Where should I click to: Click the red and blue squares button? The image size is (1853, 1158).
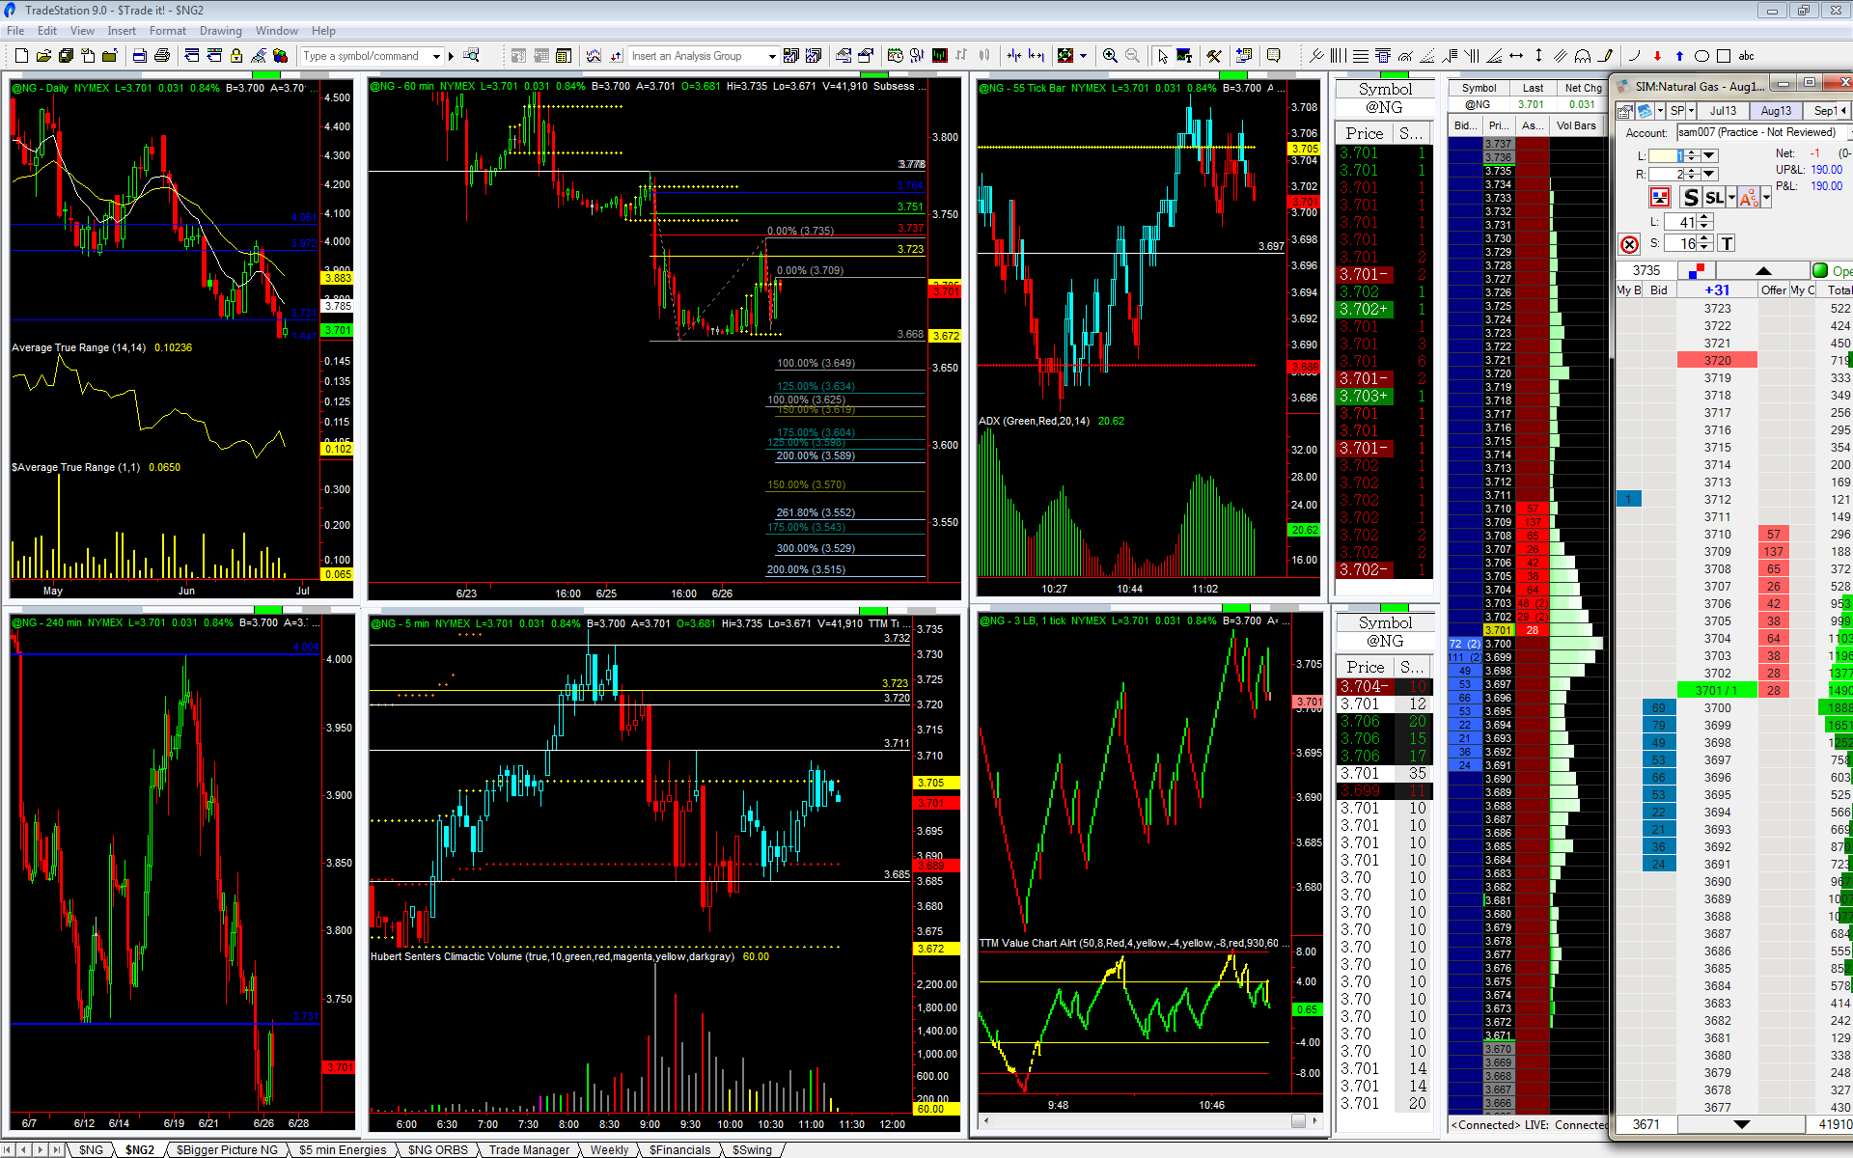point(1699,271)
